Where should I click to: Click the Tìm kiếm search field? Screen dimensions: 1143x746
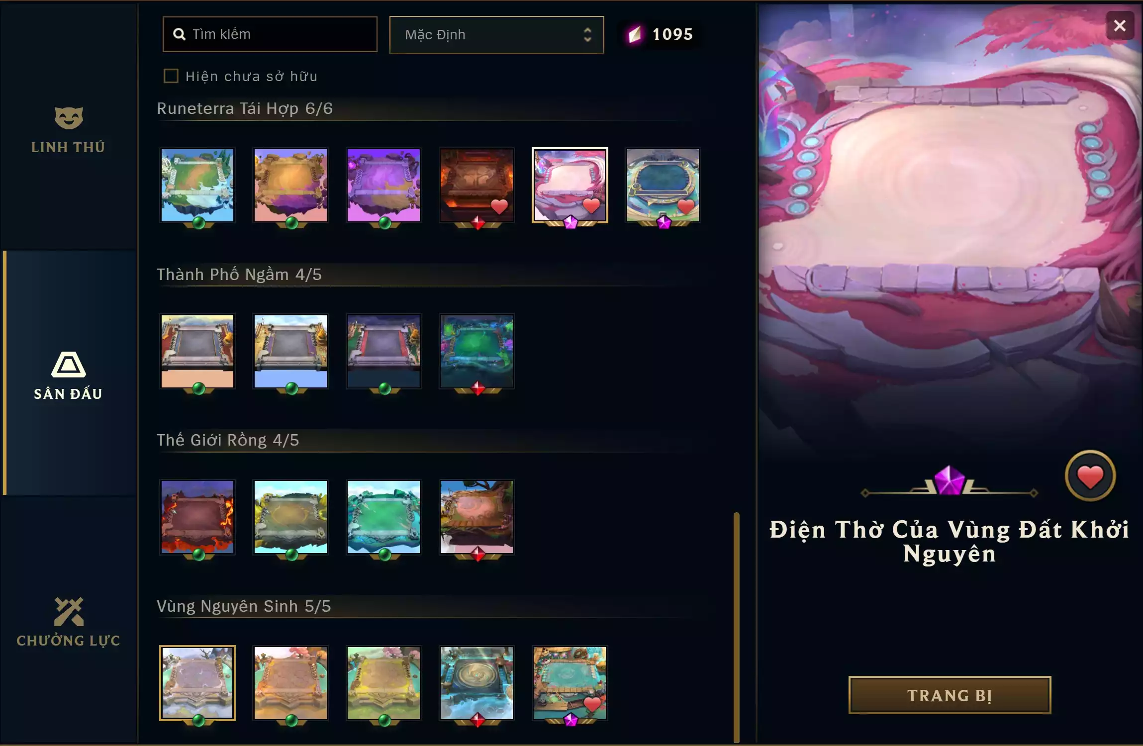(x=270, y=34)
